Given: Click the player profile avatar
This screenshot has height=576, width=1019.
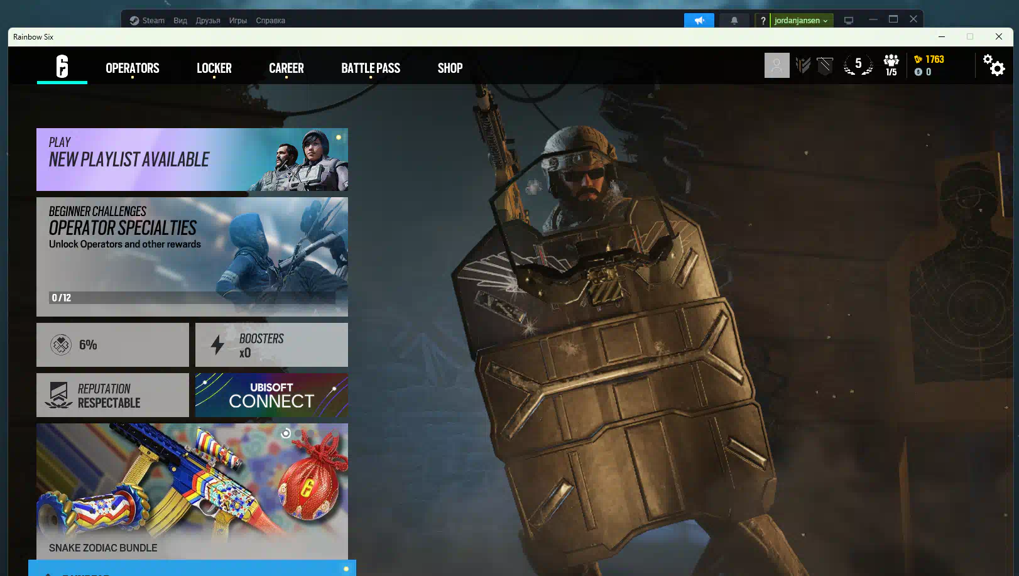Looking at the screenshot, I should point(777,65).
